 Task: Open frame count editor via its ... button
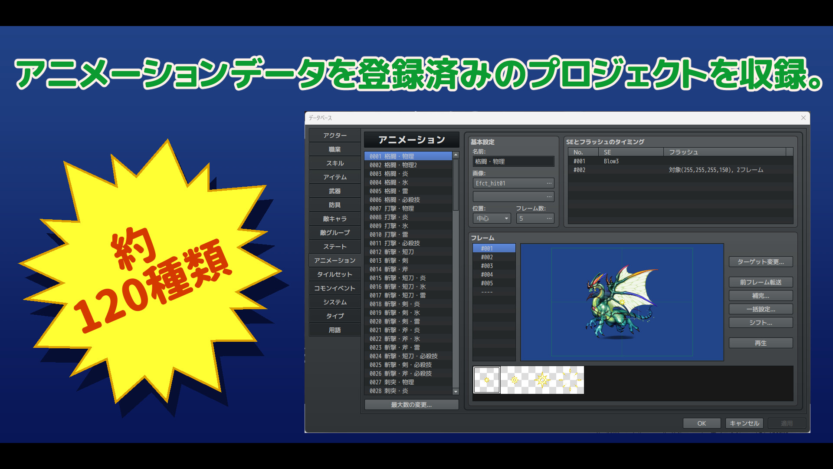tap(550, 218)
